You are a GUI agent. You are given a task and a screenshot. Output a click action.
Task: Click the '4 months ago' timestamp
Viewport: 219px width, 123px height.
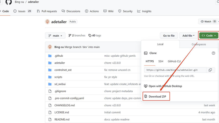(x=207, y=113)
